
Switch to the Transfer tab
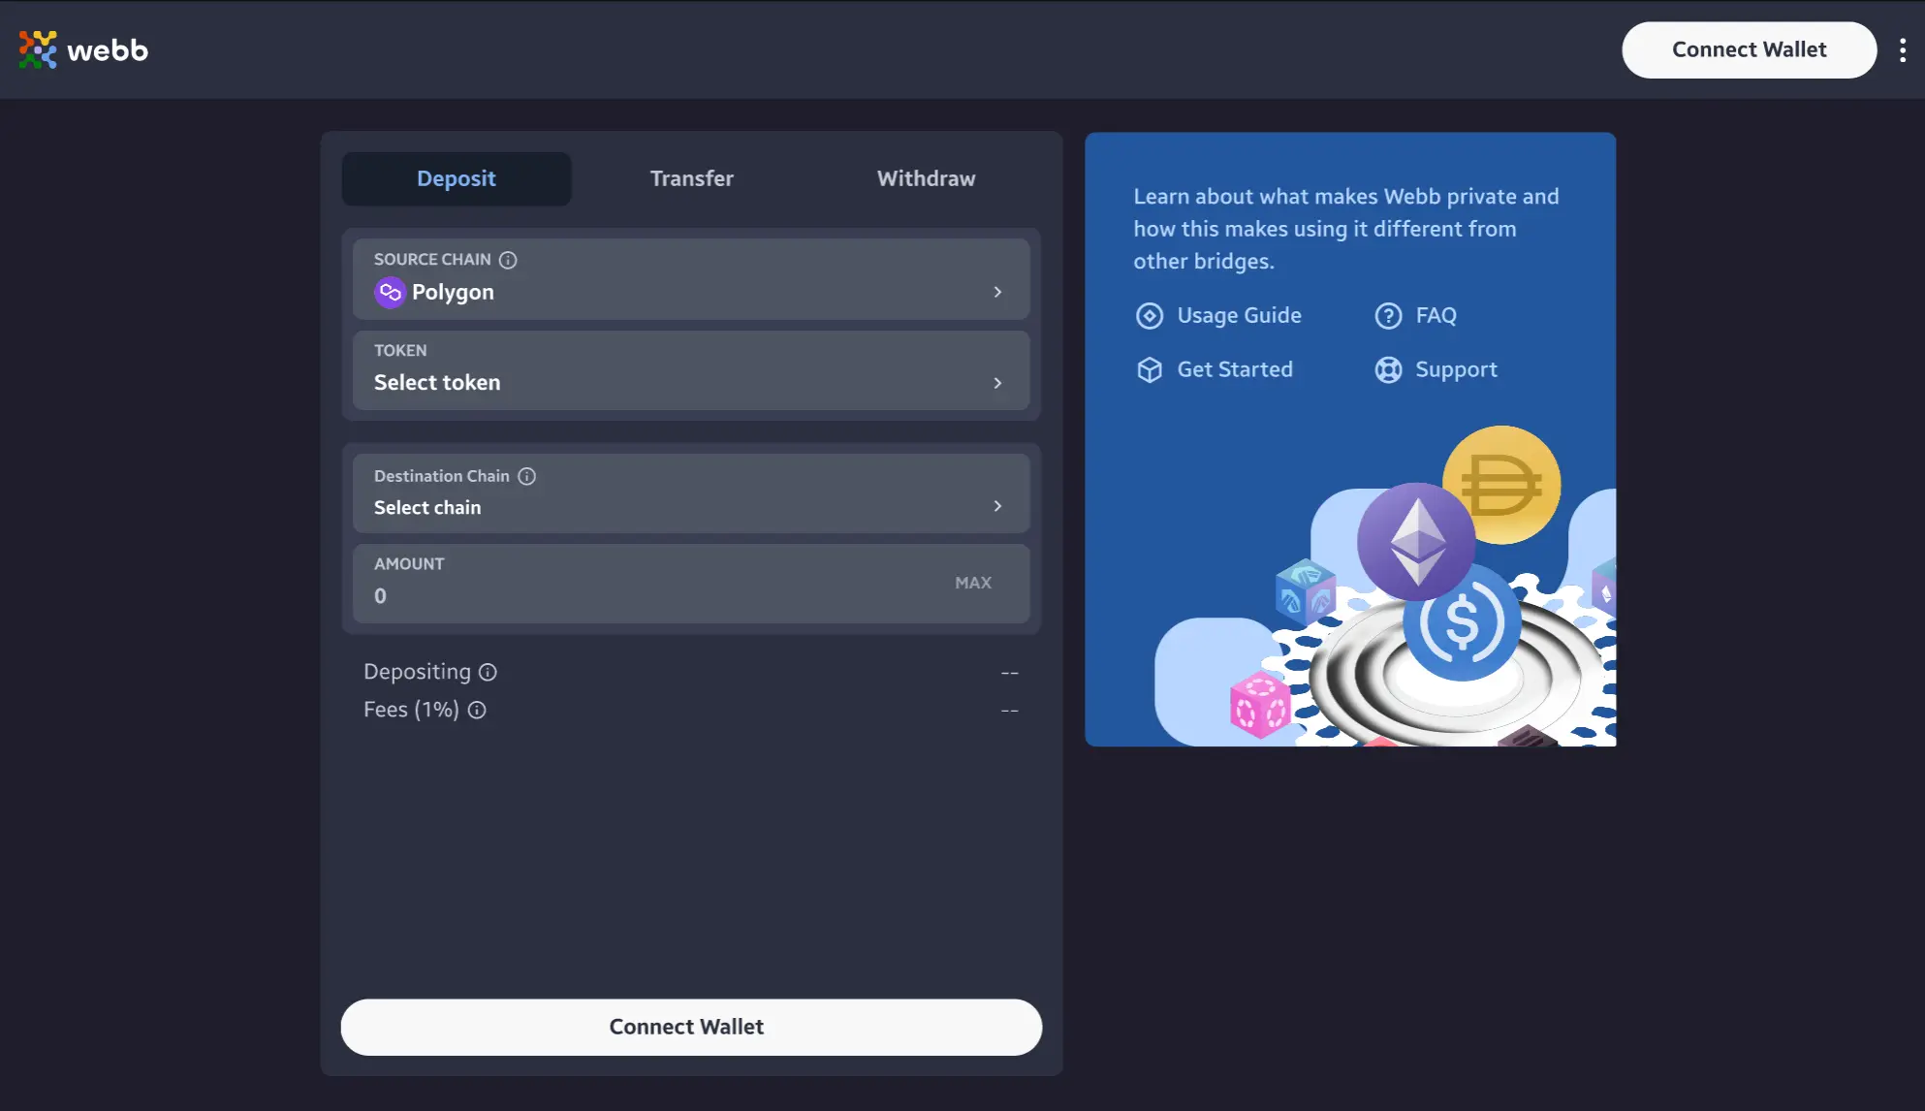tap(691, 178)
